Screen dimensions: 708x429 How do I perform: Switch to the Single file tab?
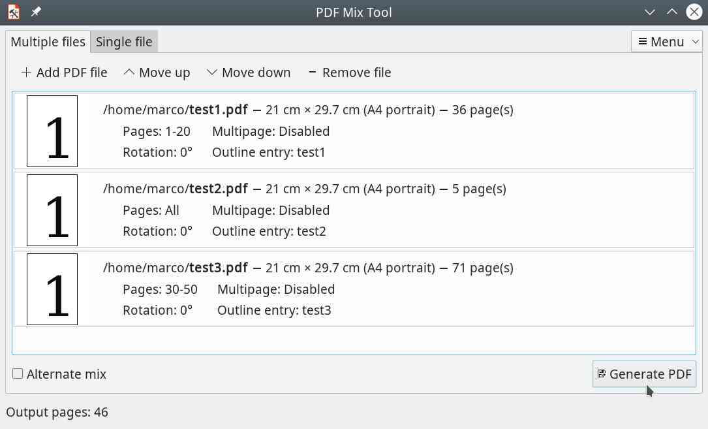(x=124, y=41)
